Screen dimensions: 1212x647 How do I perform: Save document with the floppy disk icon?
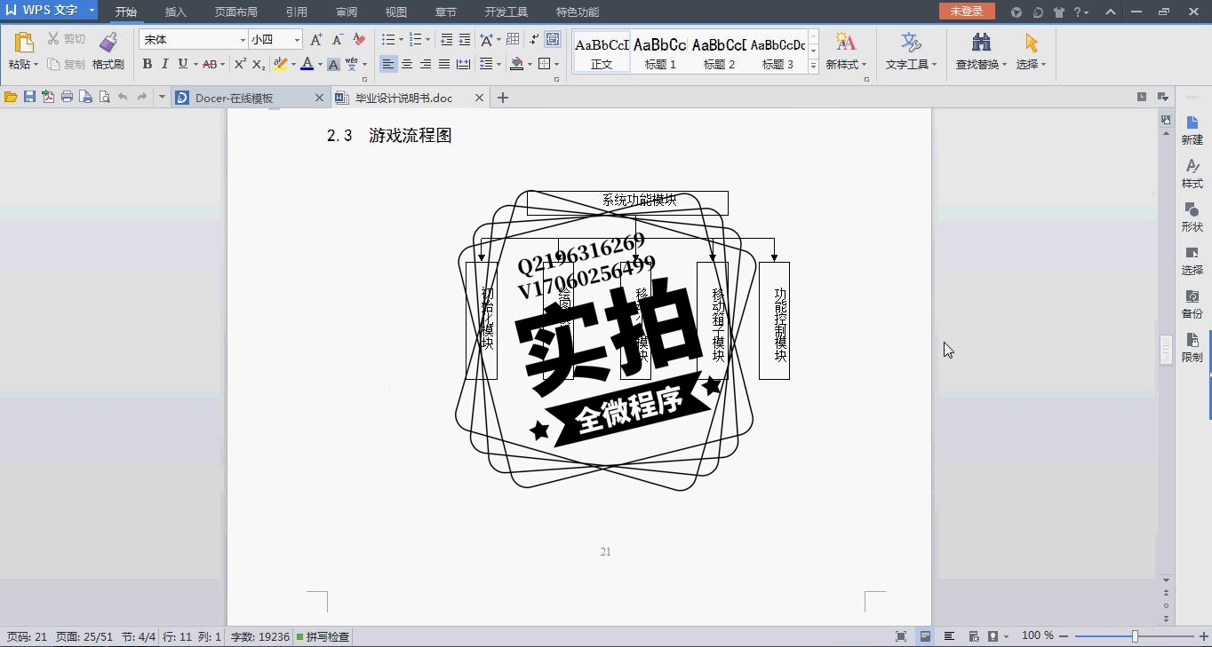29,98
